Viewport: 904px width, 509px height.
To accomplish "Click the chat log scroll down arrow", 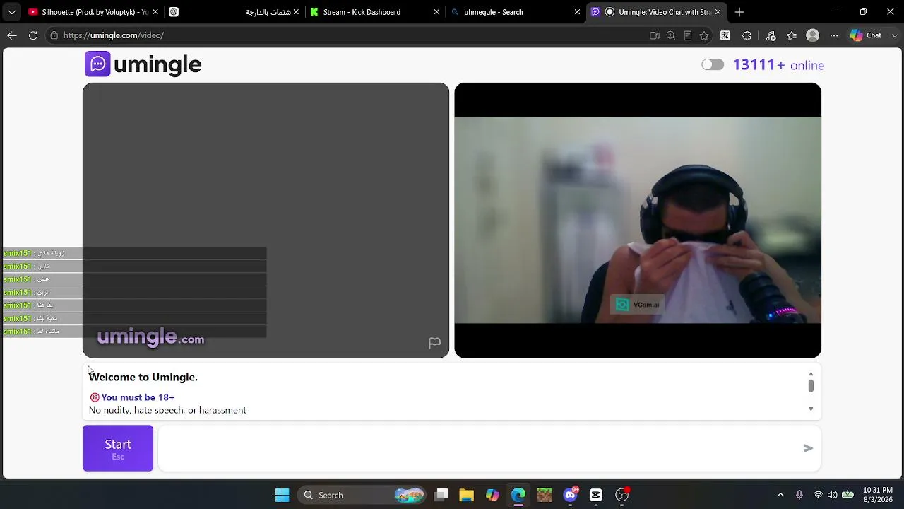I will tap(811, 409).
